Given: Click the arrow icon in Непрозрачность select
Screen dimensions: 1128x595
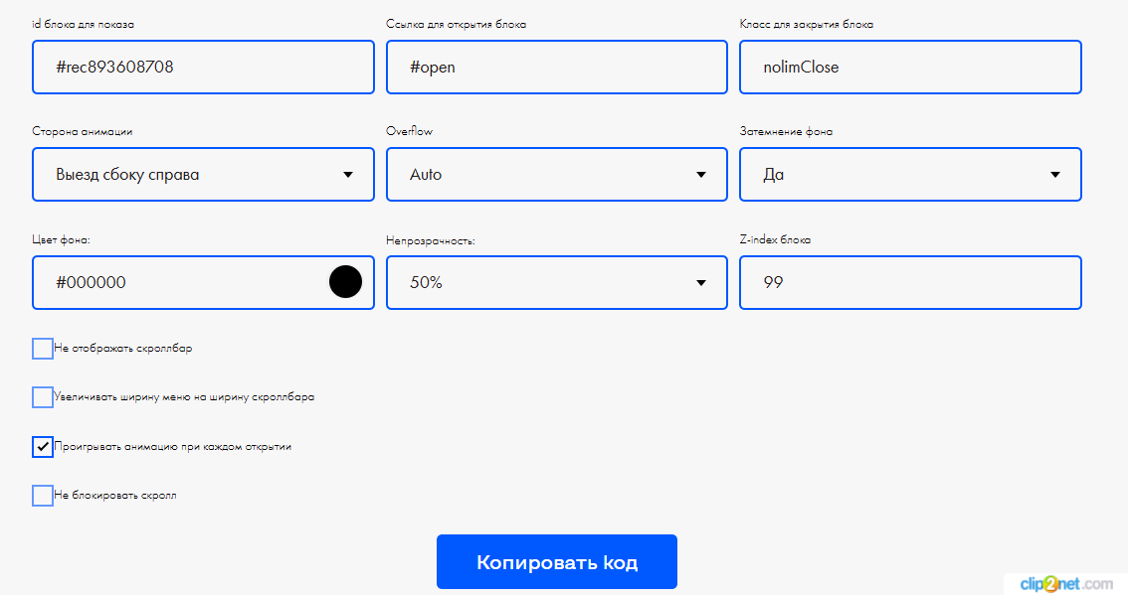Looking at the screenshot, I should coord(701,282).
